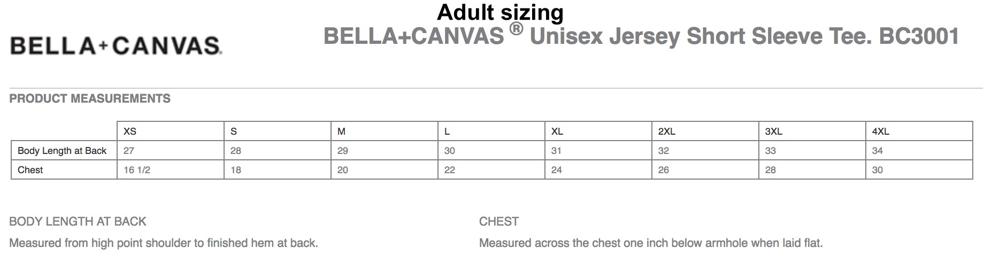Click the CHEST description heading below table
This screenshot has height=263, width=984.
[x=499, y=221]
